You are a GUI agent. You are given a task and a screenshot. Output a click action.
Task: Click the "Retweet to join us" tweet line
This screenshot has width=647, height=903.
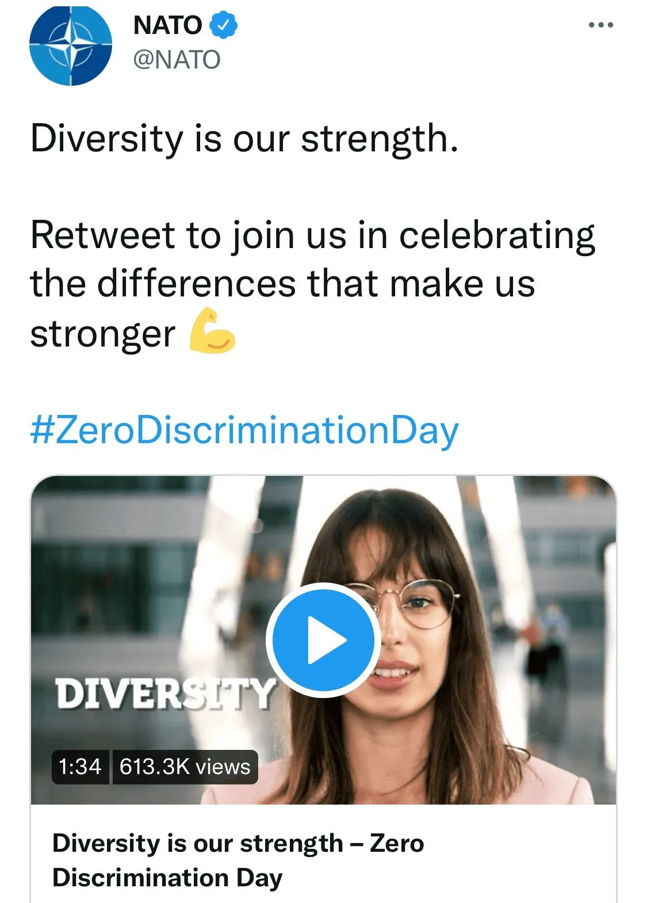(312, 235)
